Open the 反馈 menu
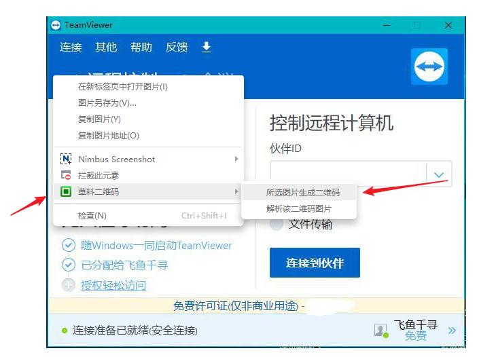Viewport: 496px width, 357px height. [x=177, y=47]
